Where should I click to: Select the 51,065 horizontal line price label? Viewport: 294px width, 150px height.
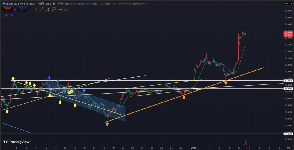click(x=288, y=81)
